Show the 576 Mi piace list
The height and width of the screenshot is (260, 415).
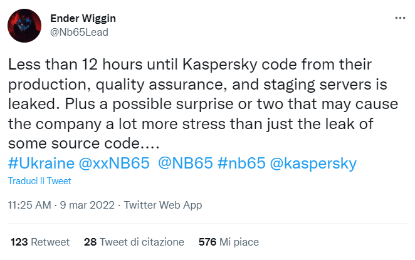pos(228,242)
